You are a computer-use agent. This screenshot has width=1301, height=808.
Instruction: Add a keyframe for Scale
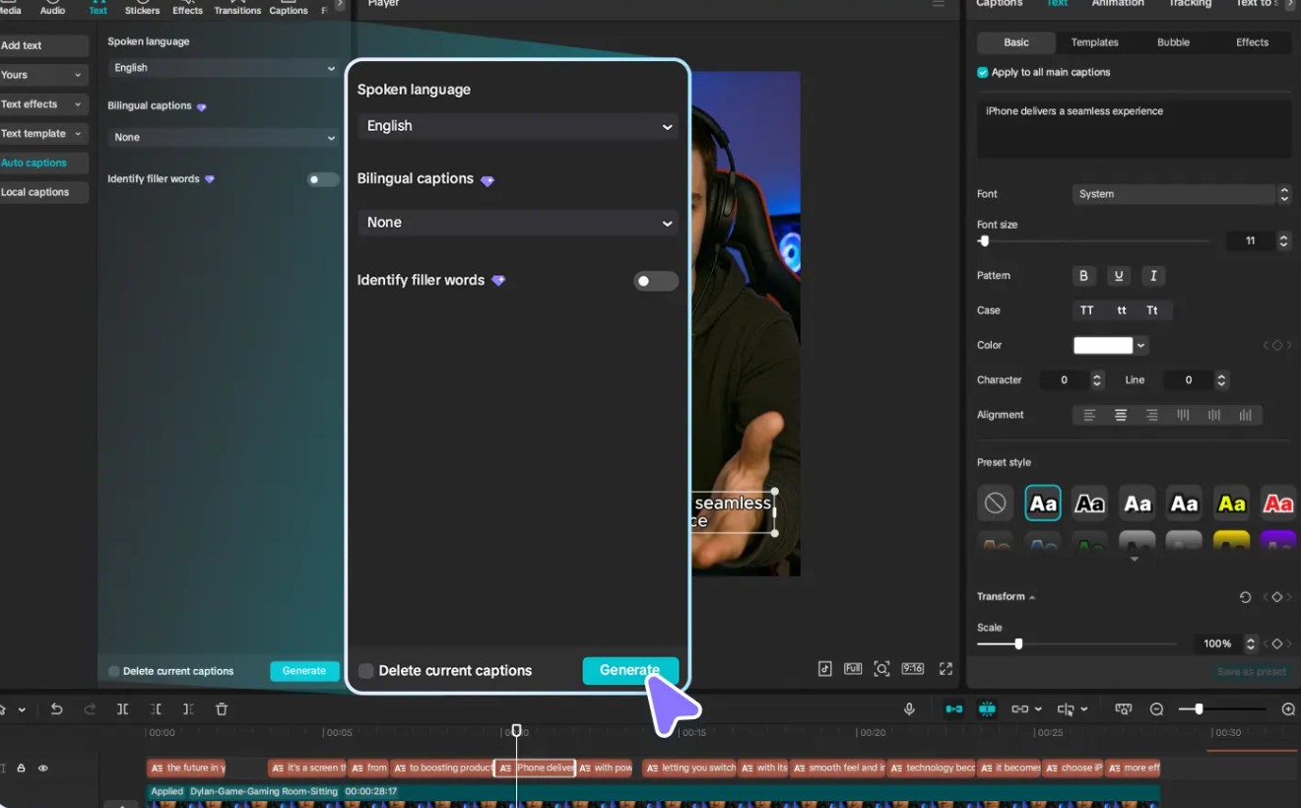click(1277, 643)
